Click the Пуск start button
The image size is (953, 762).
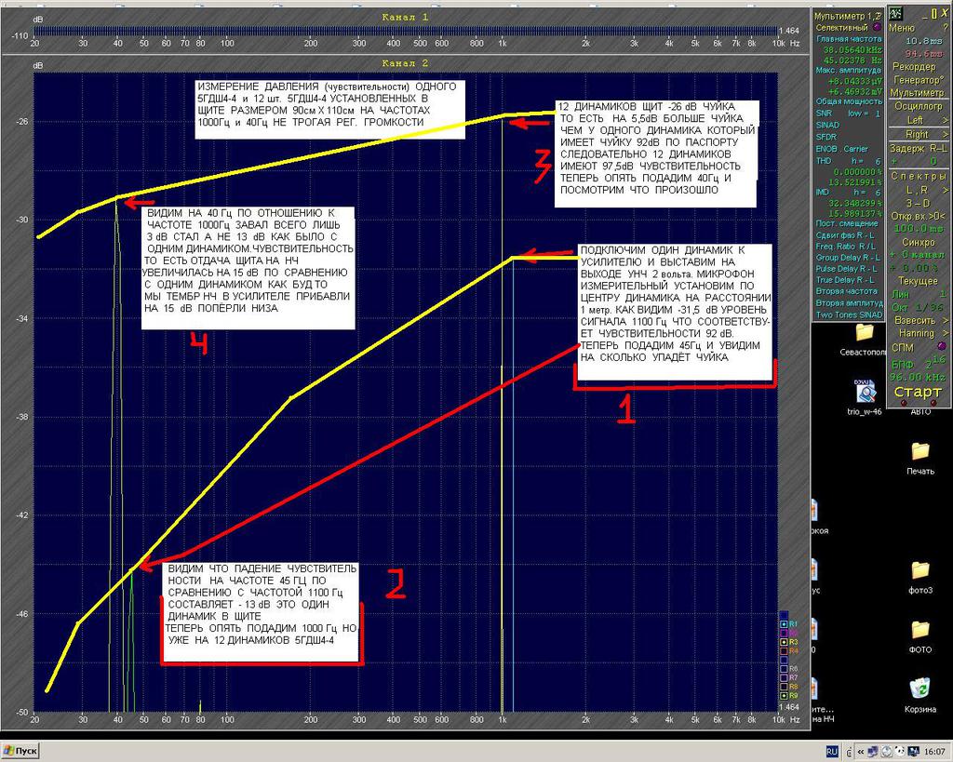[20, 751]
